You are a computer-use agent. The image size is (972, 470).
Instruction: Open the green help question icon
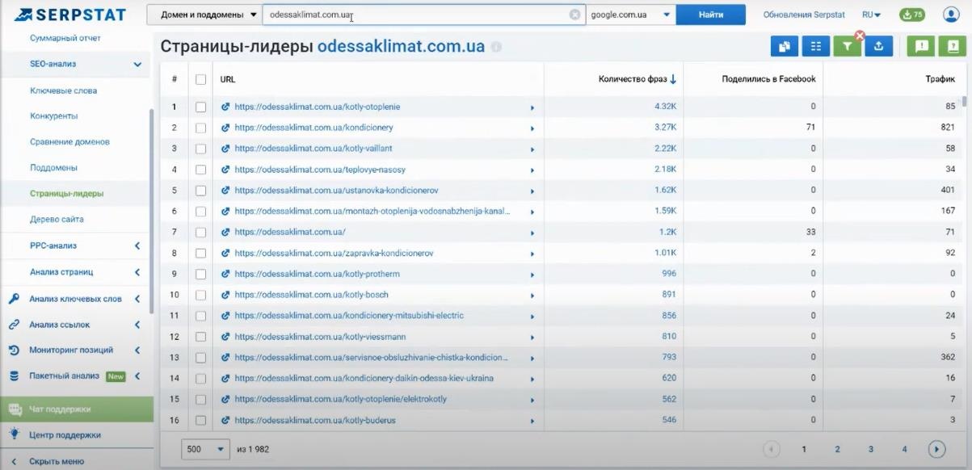pyautogui.click(x=953, y=46)
